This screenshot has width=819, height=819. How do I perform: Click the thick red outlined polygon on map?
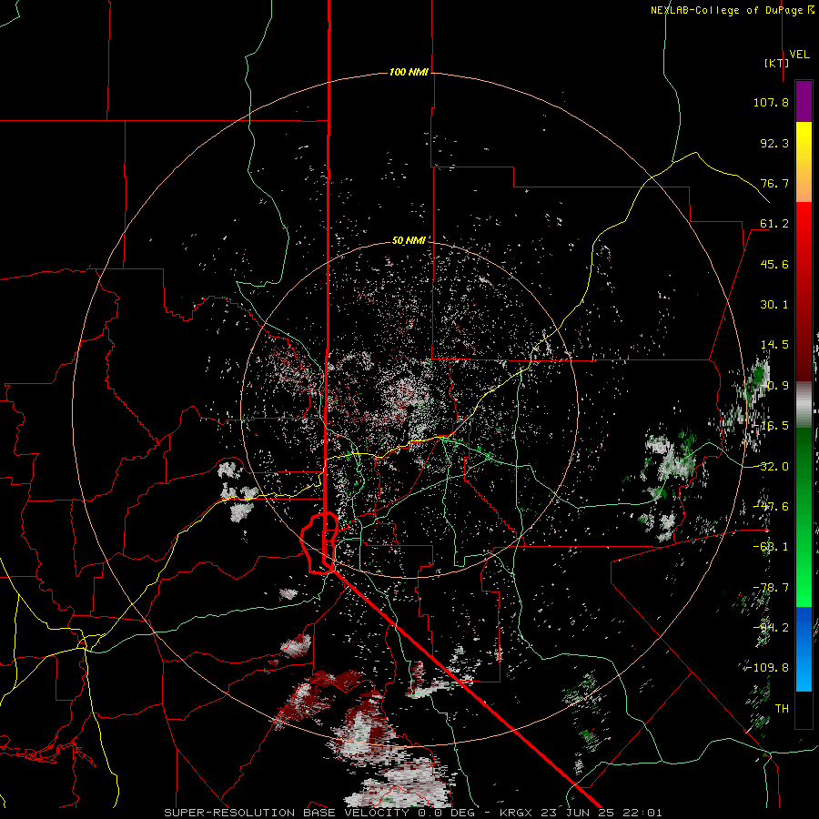click(319, 543)
